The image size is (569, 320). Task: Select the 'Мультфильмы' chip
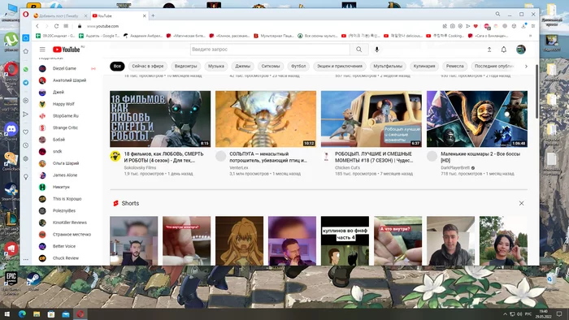[388, 67]
